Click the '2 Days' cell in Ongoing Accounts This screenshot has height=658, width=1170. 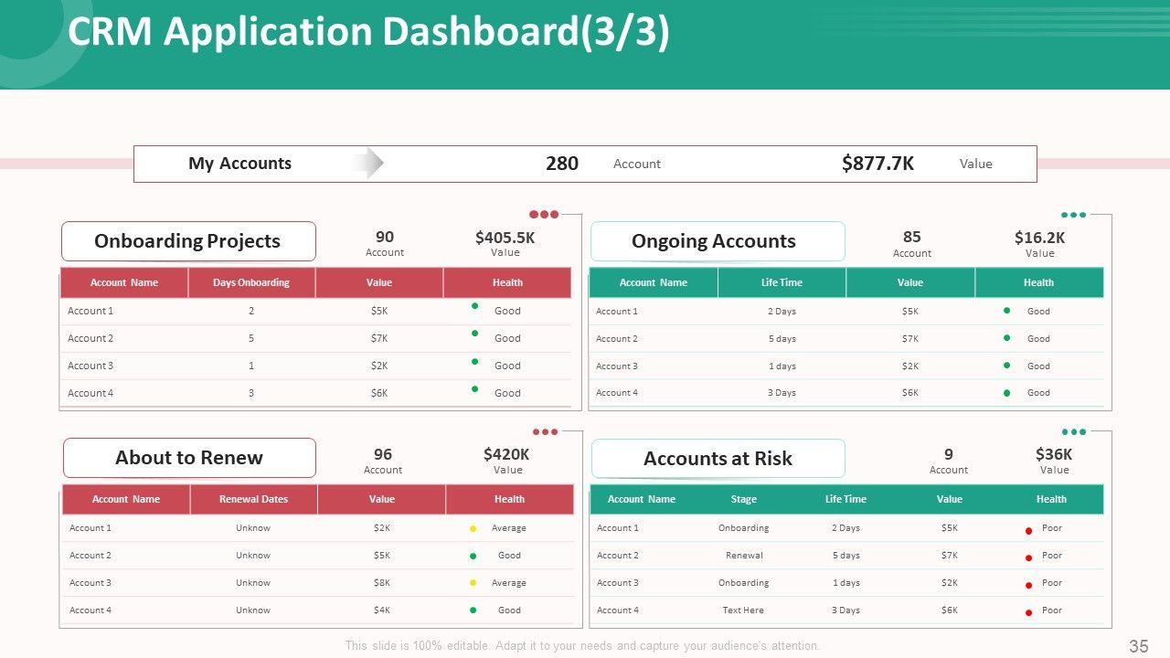click(782, 311)
